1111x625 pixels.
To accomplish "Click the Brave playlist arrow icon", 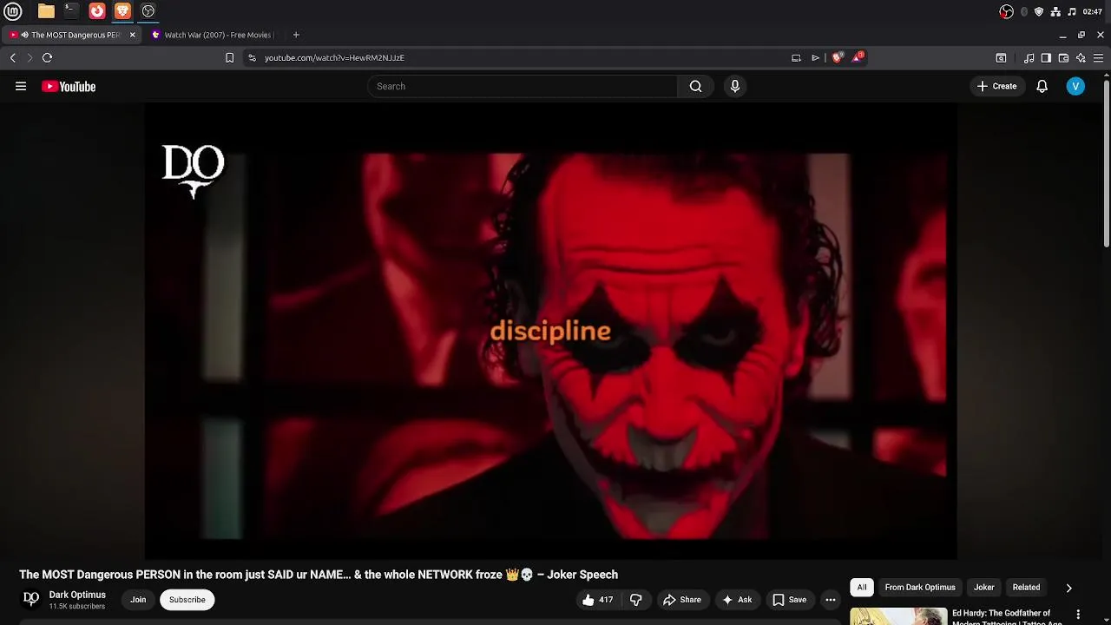I will pyautogui.click(x=815, y=57).
